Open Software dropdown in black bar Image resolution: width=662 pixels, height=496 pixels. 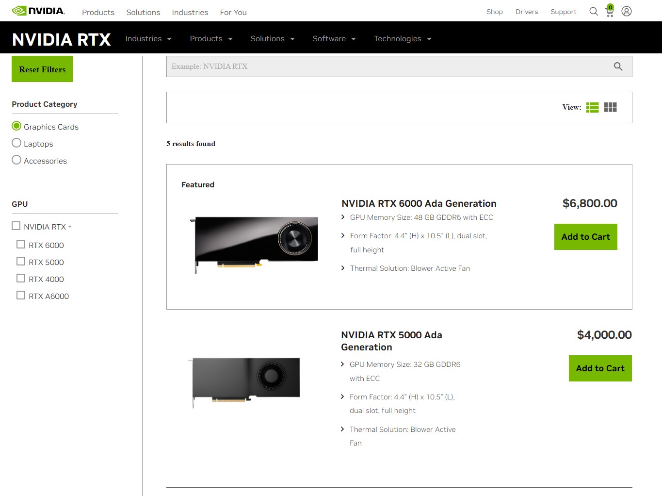point(334,39)
